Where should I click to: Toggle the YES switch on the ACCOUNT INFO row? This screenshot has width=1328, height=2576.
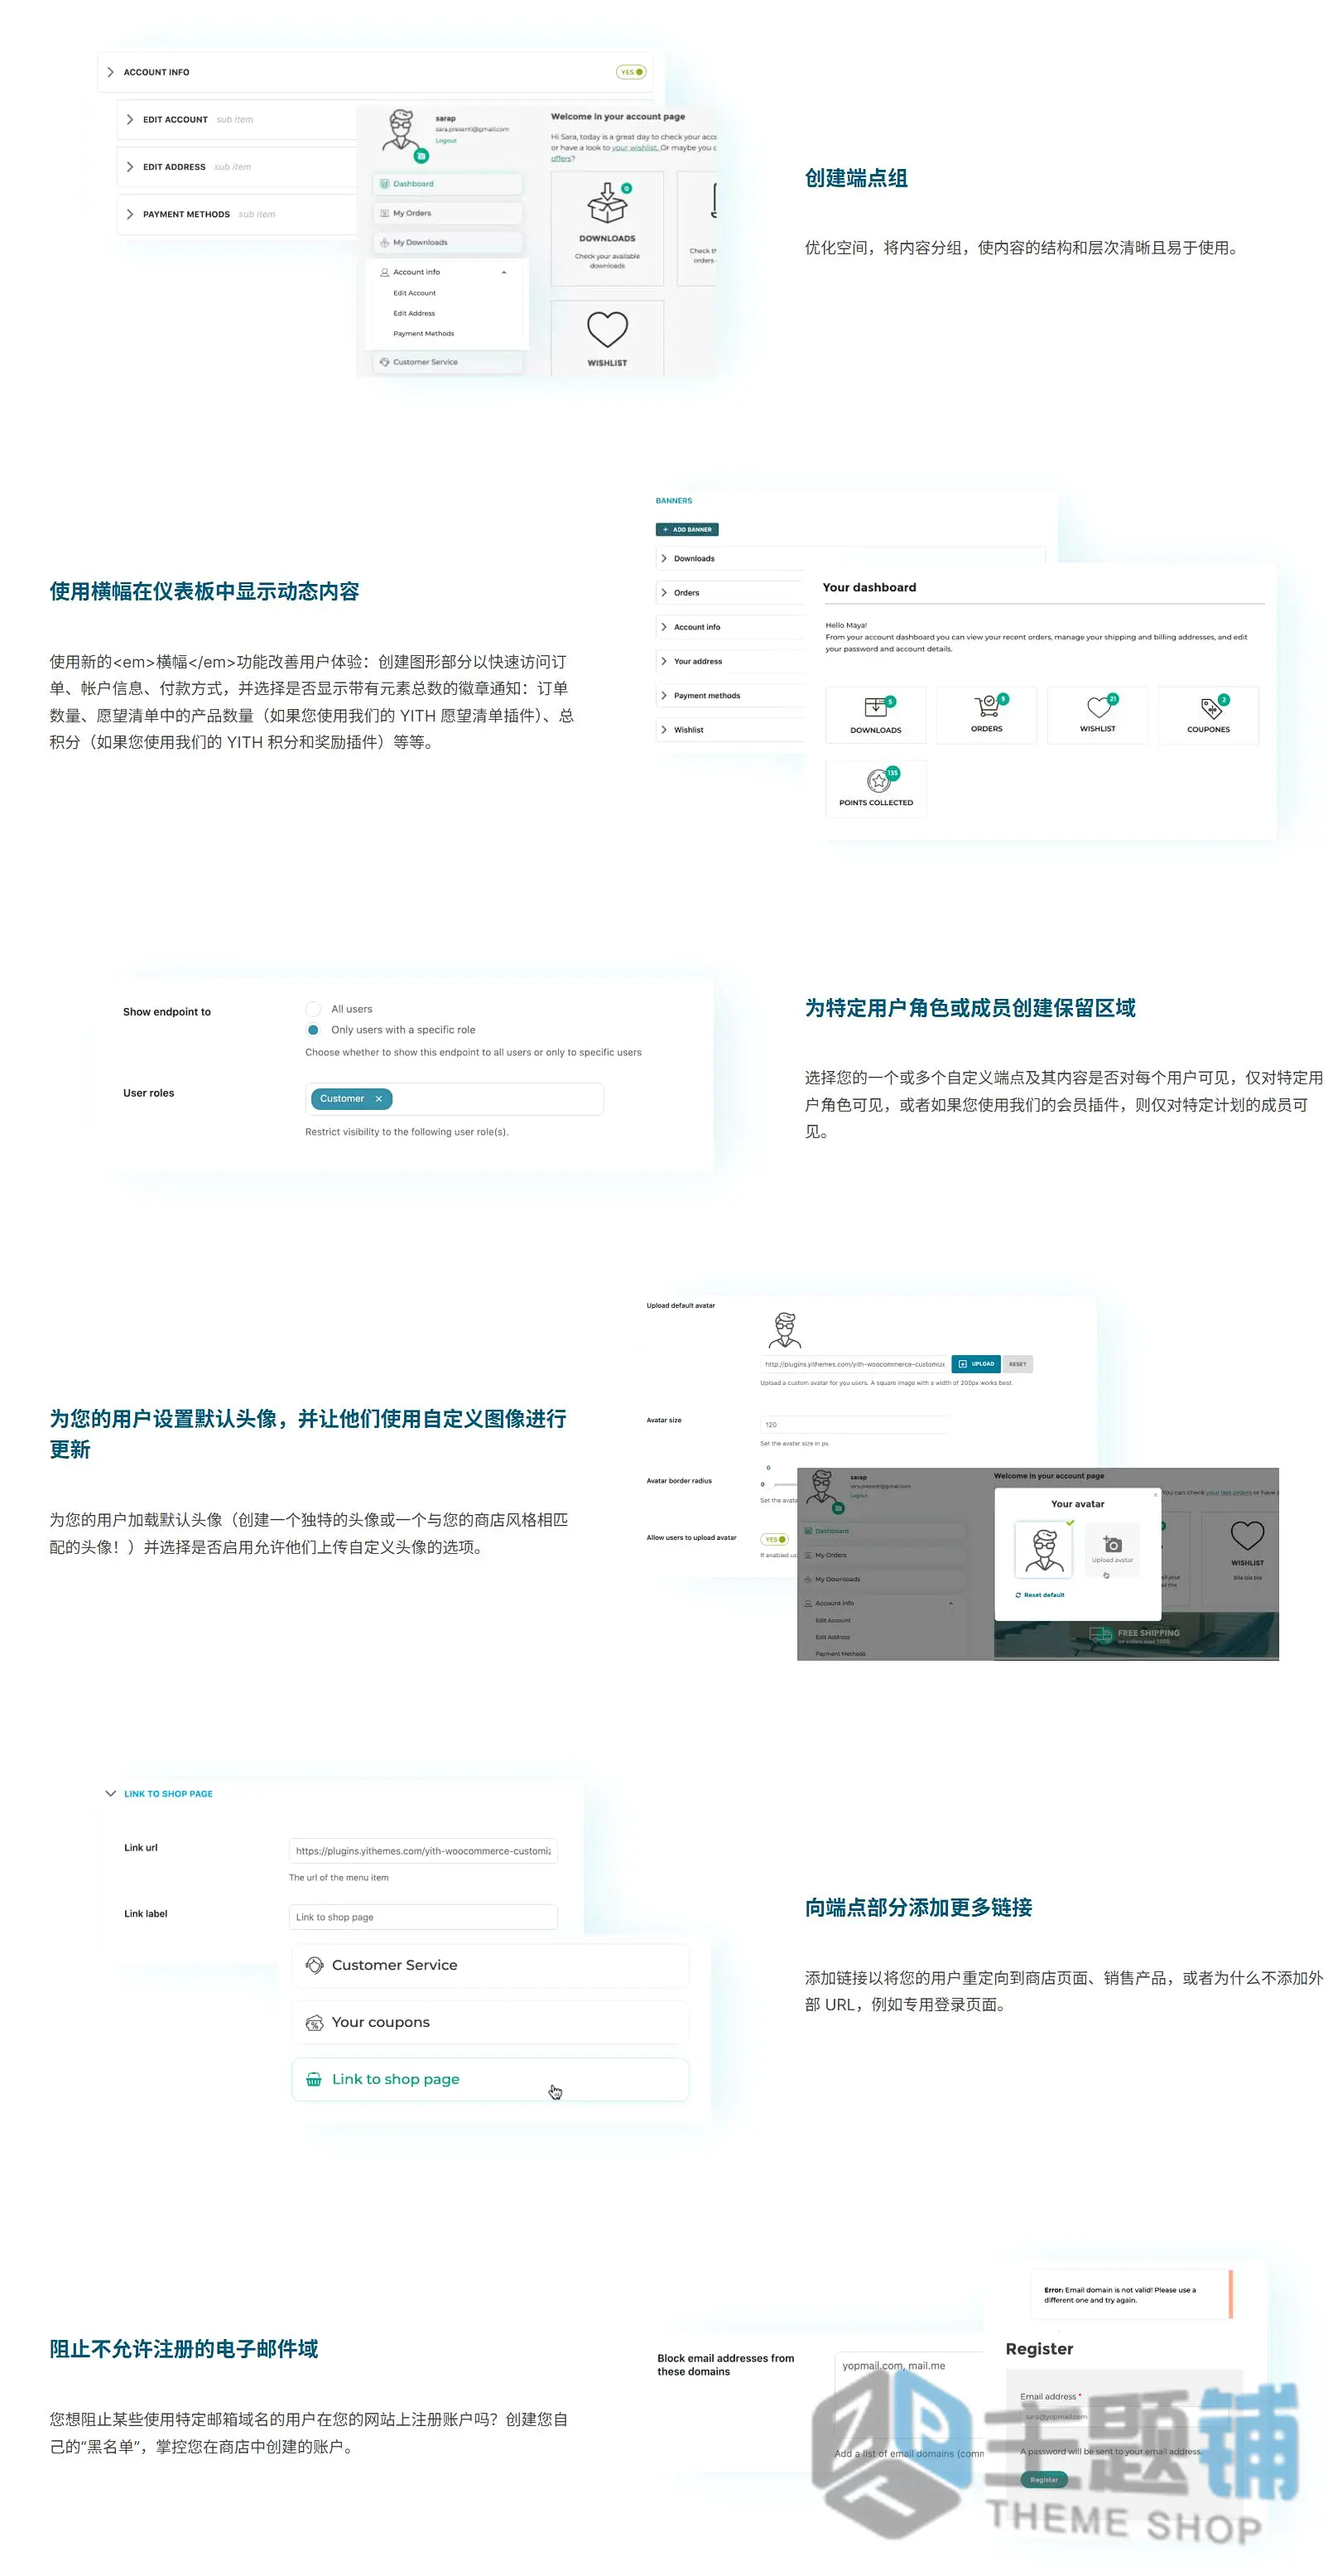point(631,72)
